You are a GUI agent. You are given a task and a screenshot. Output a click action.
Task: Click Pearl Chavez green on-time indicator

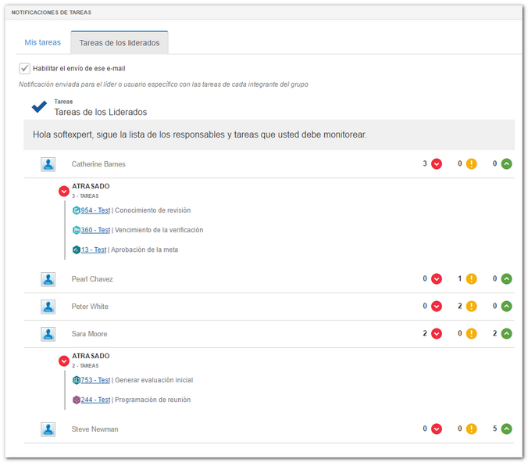pyautogui.click(x=506, y=279)
